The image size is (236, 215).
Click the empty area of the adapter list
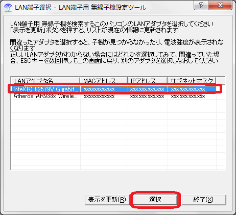pyautogui.click(x=118, y=134)
